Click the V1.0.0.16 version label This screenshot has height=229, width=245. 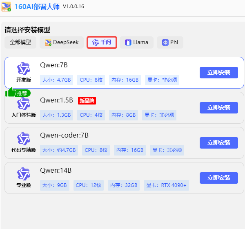click(73, 7)
